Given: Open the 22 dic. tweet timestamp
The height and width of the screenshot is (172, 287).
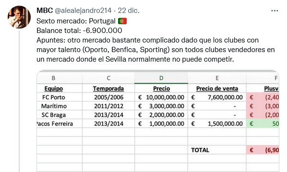Looking at the screenshot, I should click(x=129, y=11).
